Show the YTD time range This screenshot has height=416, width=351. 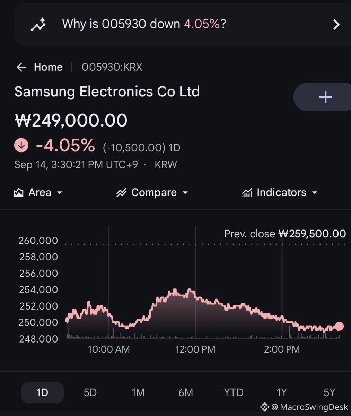(234, 392)
